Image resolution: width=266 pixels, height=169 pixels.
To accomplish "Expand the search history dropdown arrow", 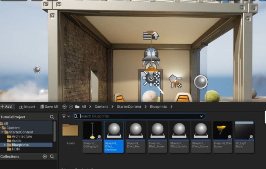I will (201, 116).
